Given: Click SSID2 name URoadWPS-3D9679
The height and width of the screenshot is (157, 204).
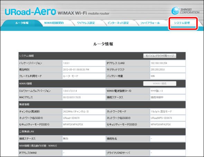Looking at the screenshot, I should pos(161,118).
